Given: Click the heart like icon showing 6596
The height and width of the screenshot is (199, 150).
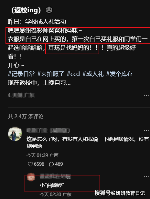Looking at the screenshot, I should (30, 164).
